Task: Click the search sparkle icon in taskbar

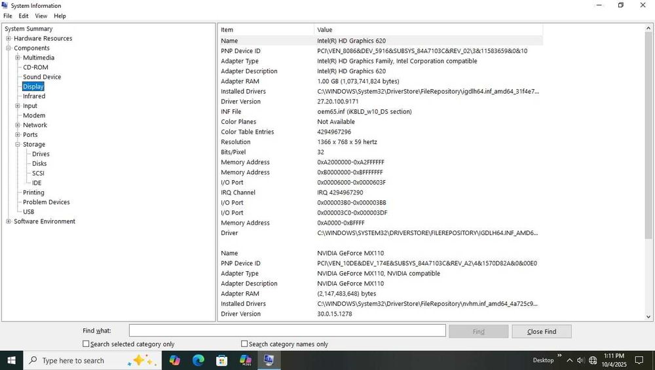Action: [142, 360]
